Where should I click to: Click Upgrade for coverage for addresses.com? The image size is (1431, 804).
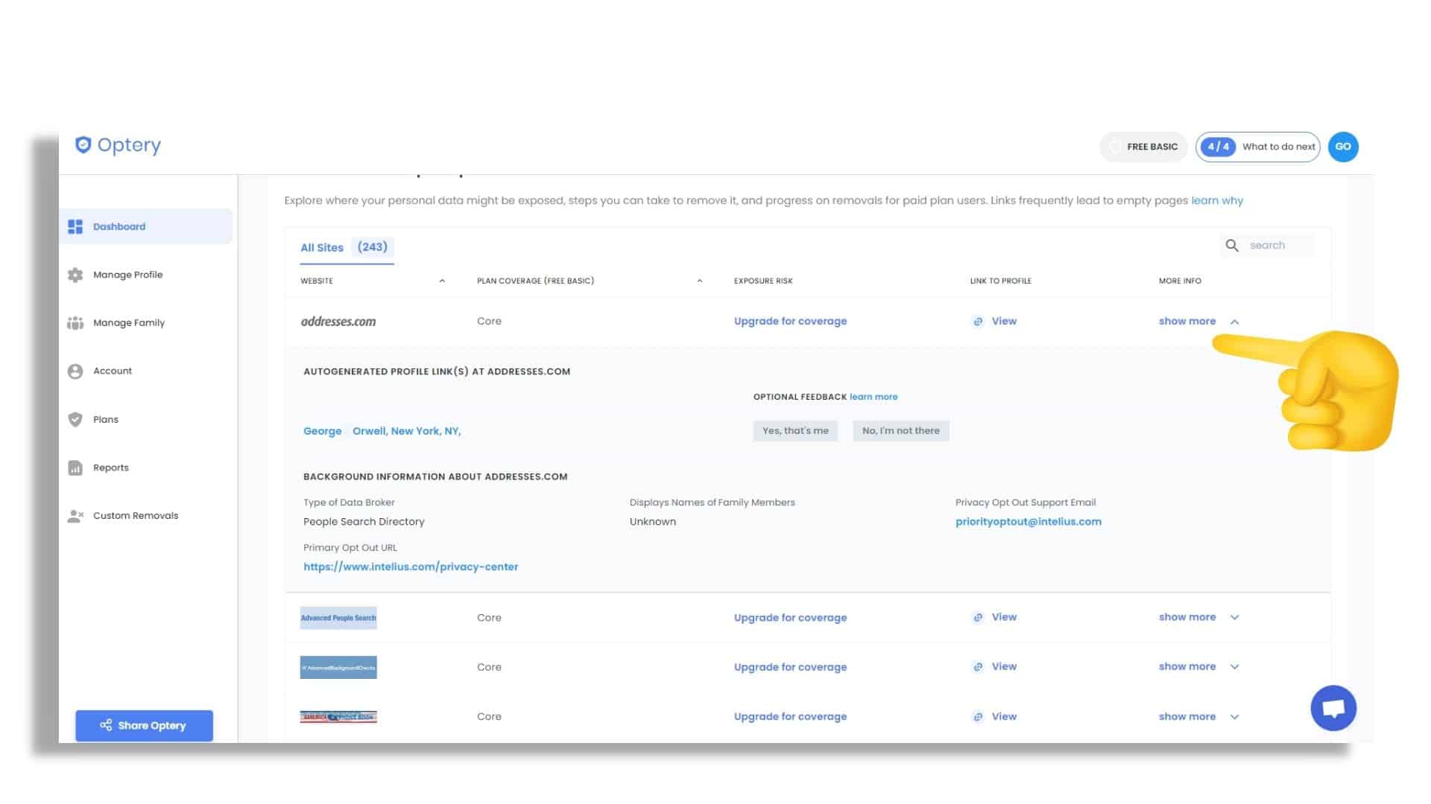[790, 321]
